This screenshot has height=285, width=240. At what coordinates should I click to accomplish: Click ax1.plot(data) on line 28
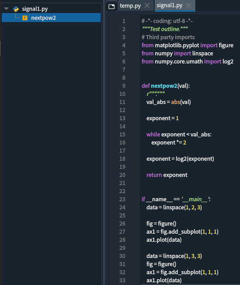[164, 240]
